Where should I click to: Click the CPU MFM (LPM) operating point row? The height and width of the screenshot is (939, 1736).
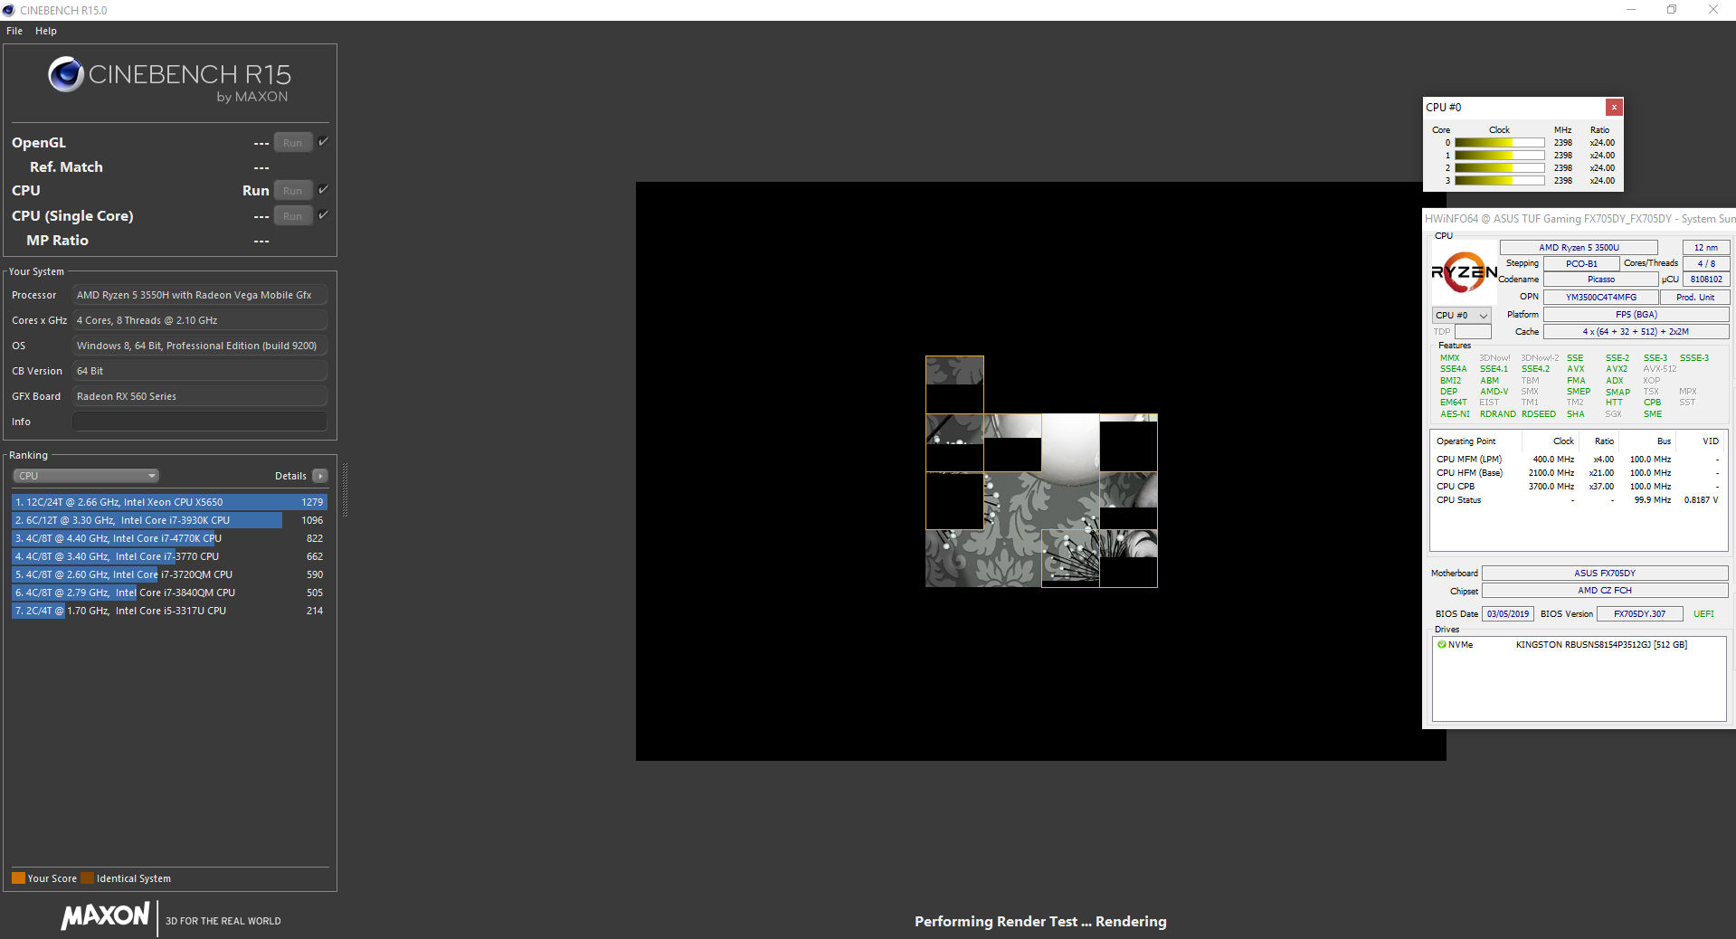[1578, 460]
